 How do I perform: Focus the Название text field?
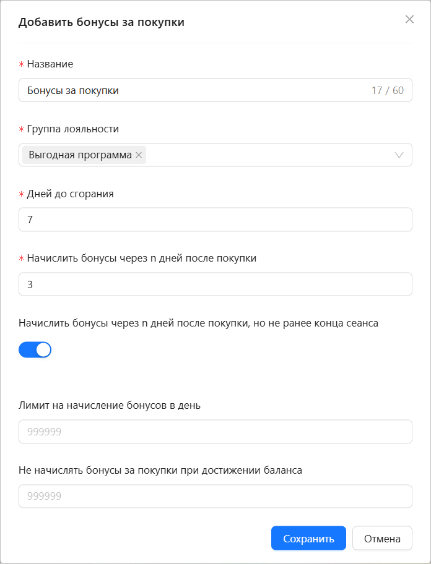pos(215,90)
